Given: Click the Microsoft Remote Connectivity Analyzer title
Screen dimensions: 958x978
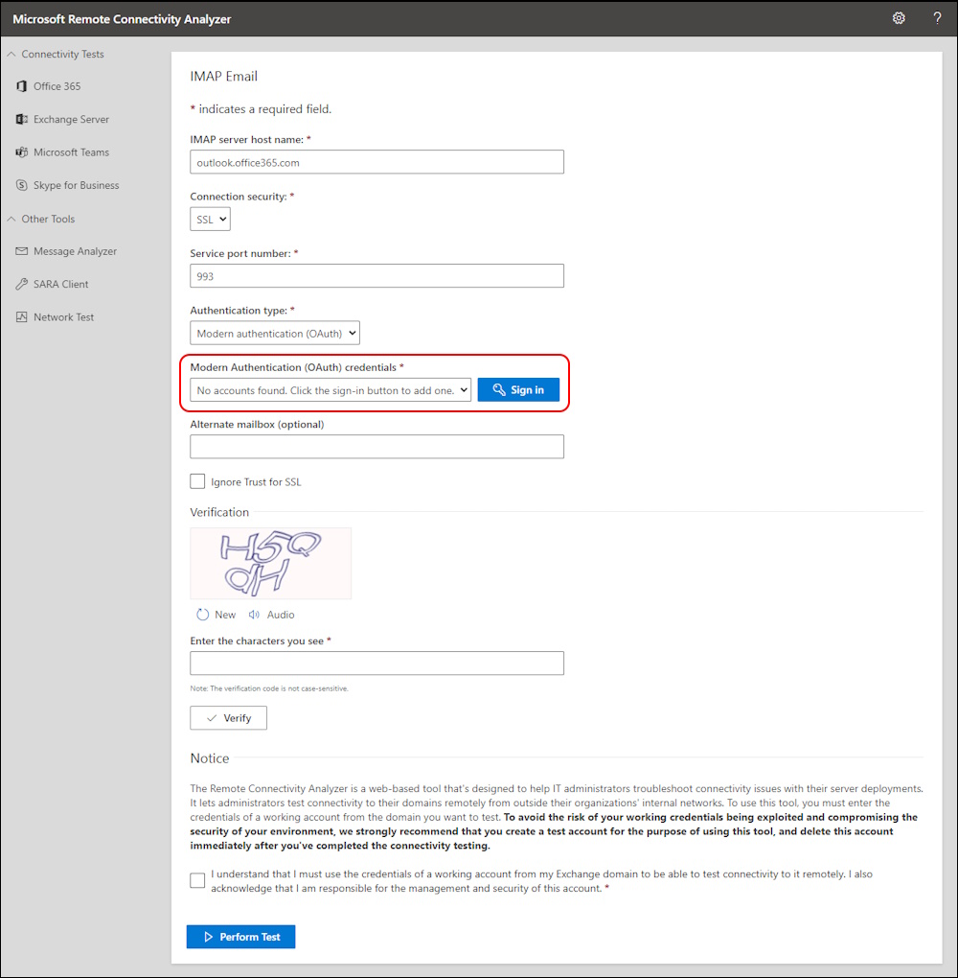Looking at the screenshot, I should pyautogui.click(x=122, y=19).
